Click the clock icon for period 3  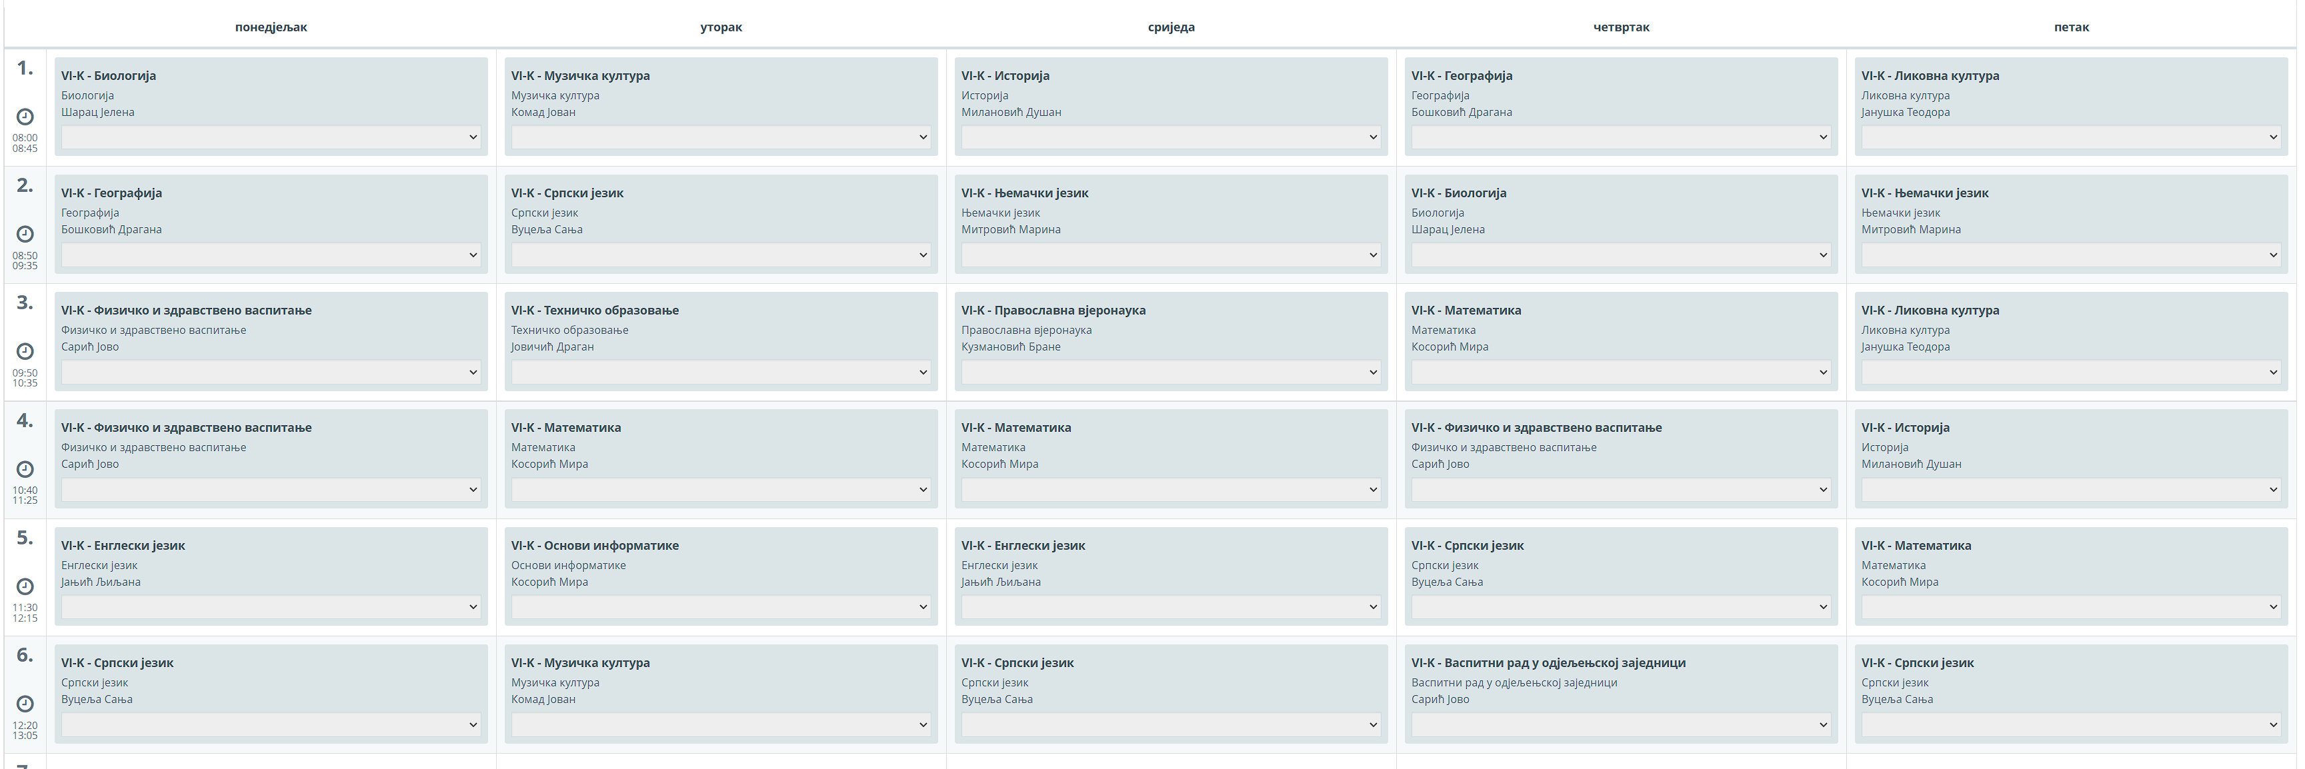click(25, 351)
